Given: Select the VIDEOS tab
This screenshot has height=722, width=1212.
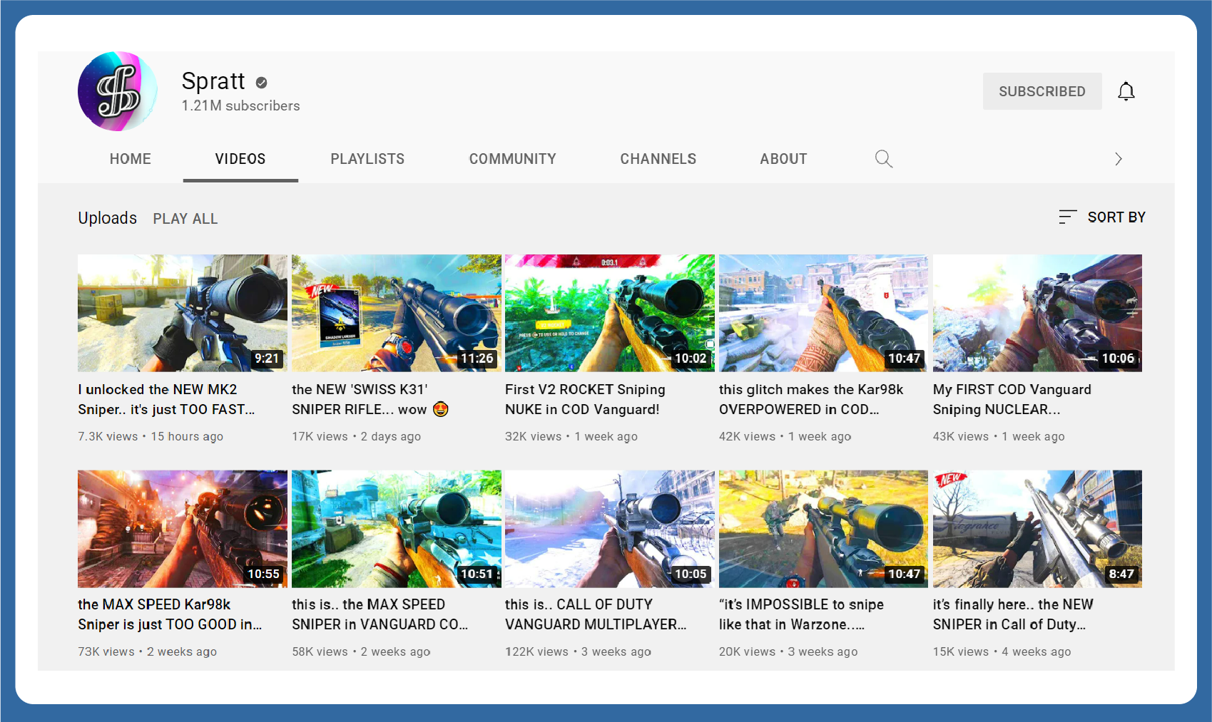Looking at the screenshot, I should click(240, 159).
